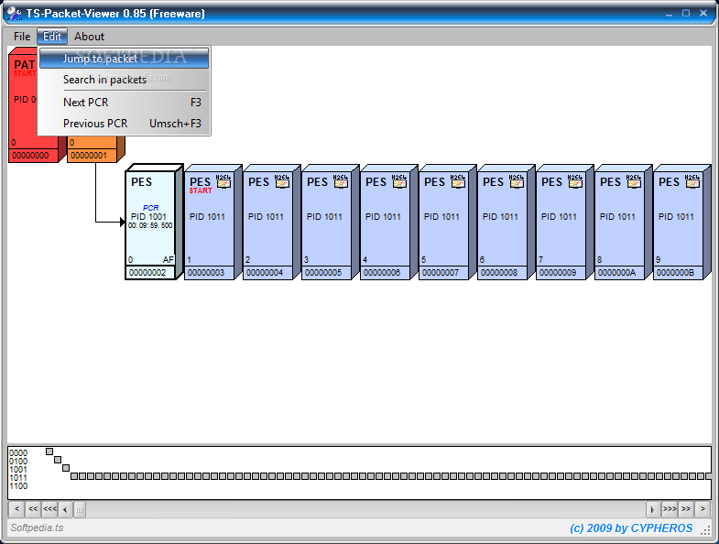Click PID 0000 marker in packet map
Screen dimensions: 719x544
[x=49, y=452]
